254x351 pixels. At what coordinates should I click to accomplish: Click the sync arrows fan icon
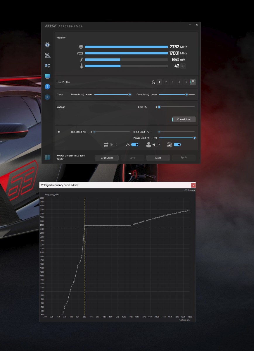106,144
